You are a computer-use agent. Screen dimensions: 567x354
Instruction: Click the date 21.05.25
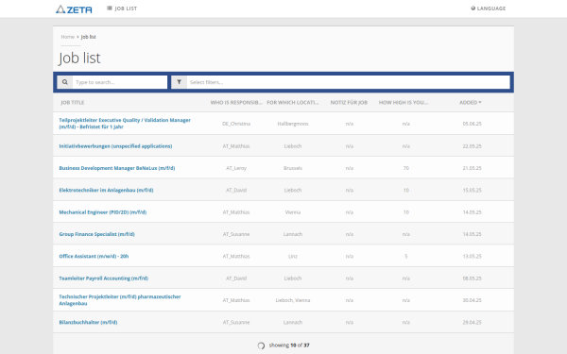(472, 168)
